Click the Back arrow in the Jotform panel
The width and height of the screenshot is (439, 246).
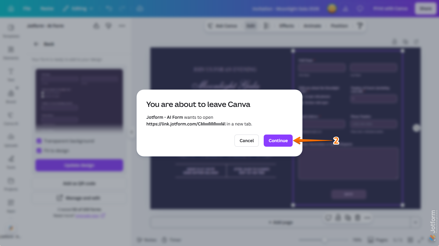click(36, 44)
